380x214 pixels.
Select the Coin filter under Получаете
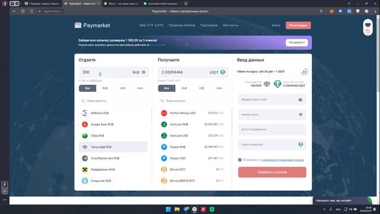click(219, 88)
